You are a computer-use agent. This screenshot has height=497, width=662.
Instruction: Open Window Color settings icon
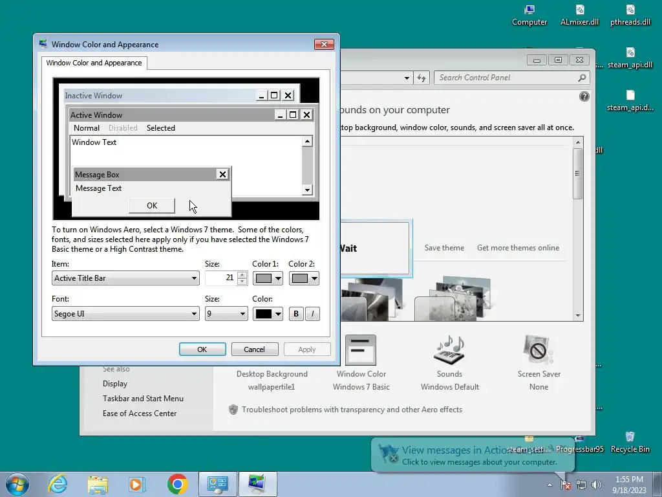click(x=361, y=350)
